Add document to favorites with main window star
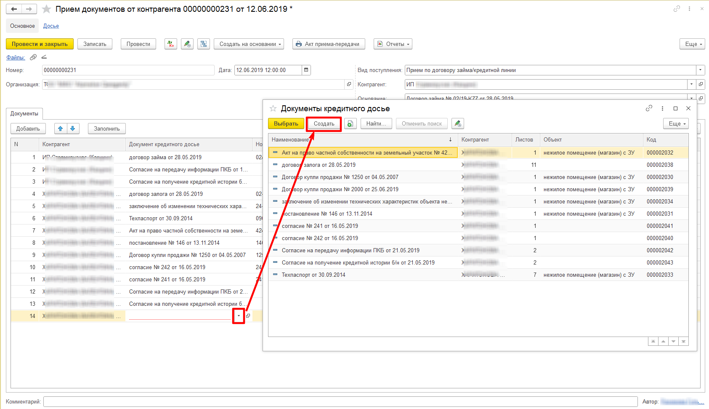 pyautogui.click(x=47, y=9)
